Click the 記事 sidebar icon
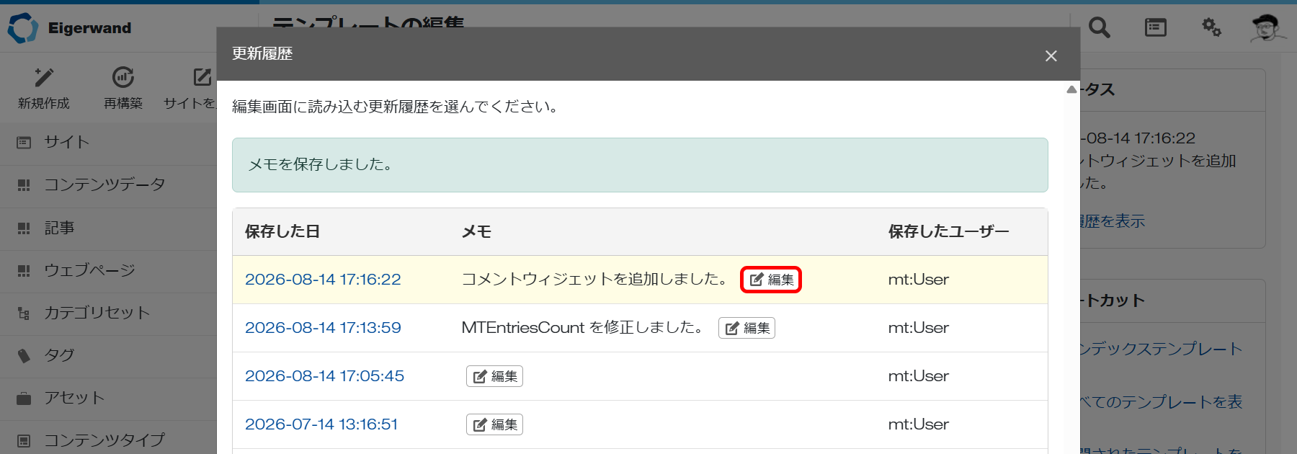The height and width of the screenshot is (454, 1297). [x=24, y=228]
